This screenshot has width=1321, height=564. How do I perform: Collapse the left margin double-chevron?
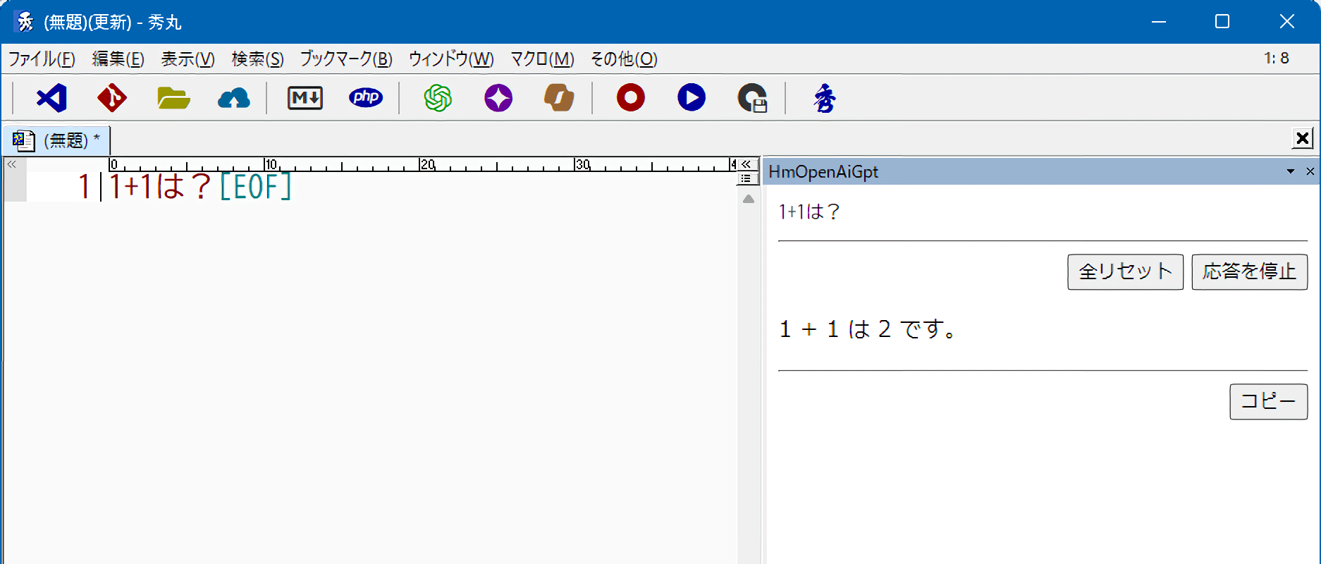pyautogui.click(x=12, y=164)
